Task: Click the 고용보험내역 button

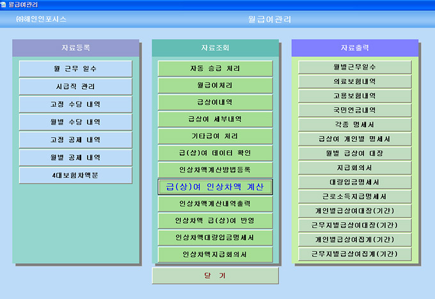Action: [355, 96]
